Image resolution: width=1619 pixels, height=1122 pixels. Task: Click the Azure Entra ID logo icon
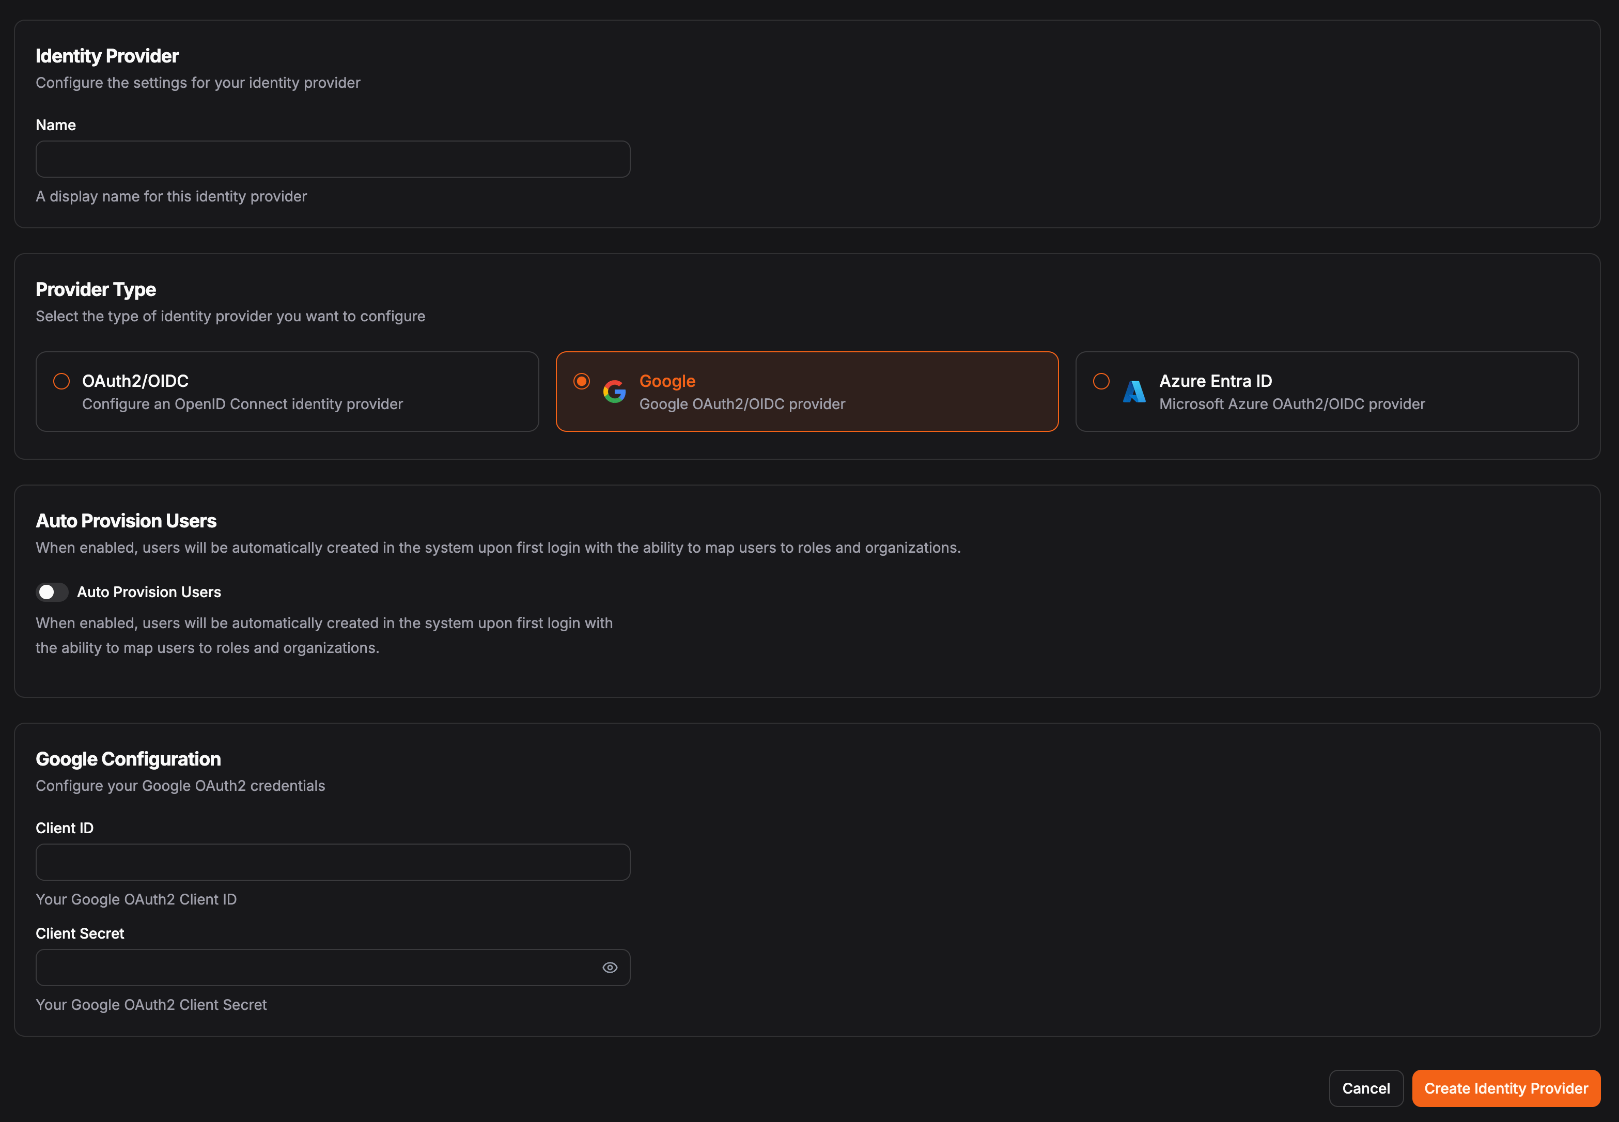pos(1133,392)
